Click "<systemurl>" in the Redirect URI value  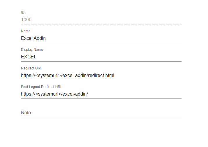coord(48,76)
